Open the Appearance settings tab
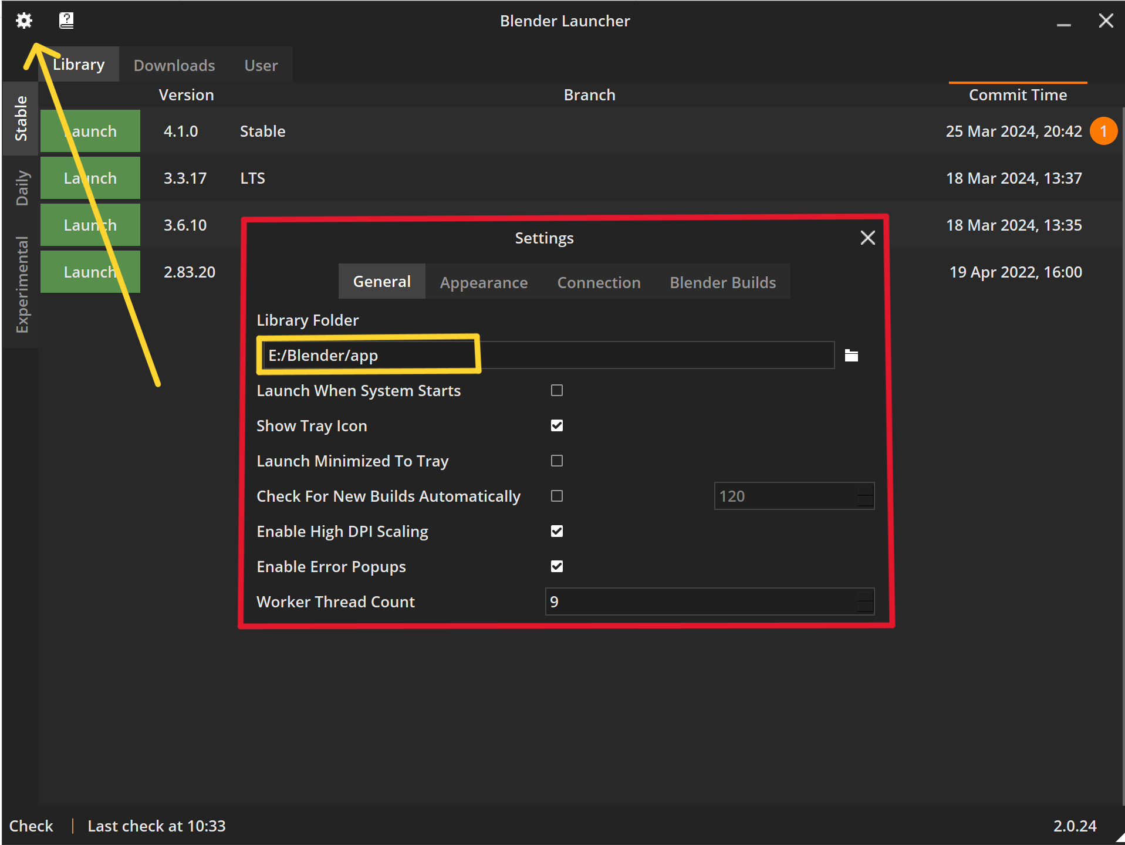Viewport: 1125px width, 845px height. coord(484,282)
